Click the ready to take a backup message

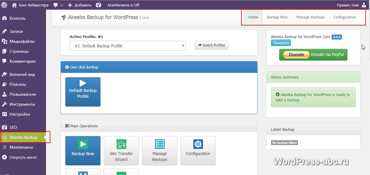313,97
